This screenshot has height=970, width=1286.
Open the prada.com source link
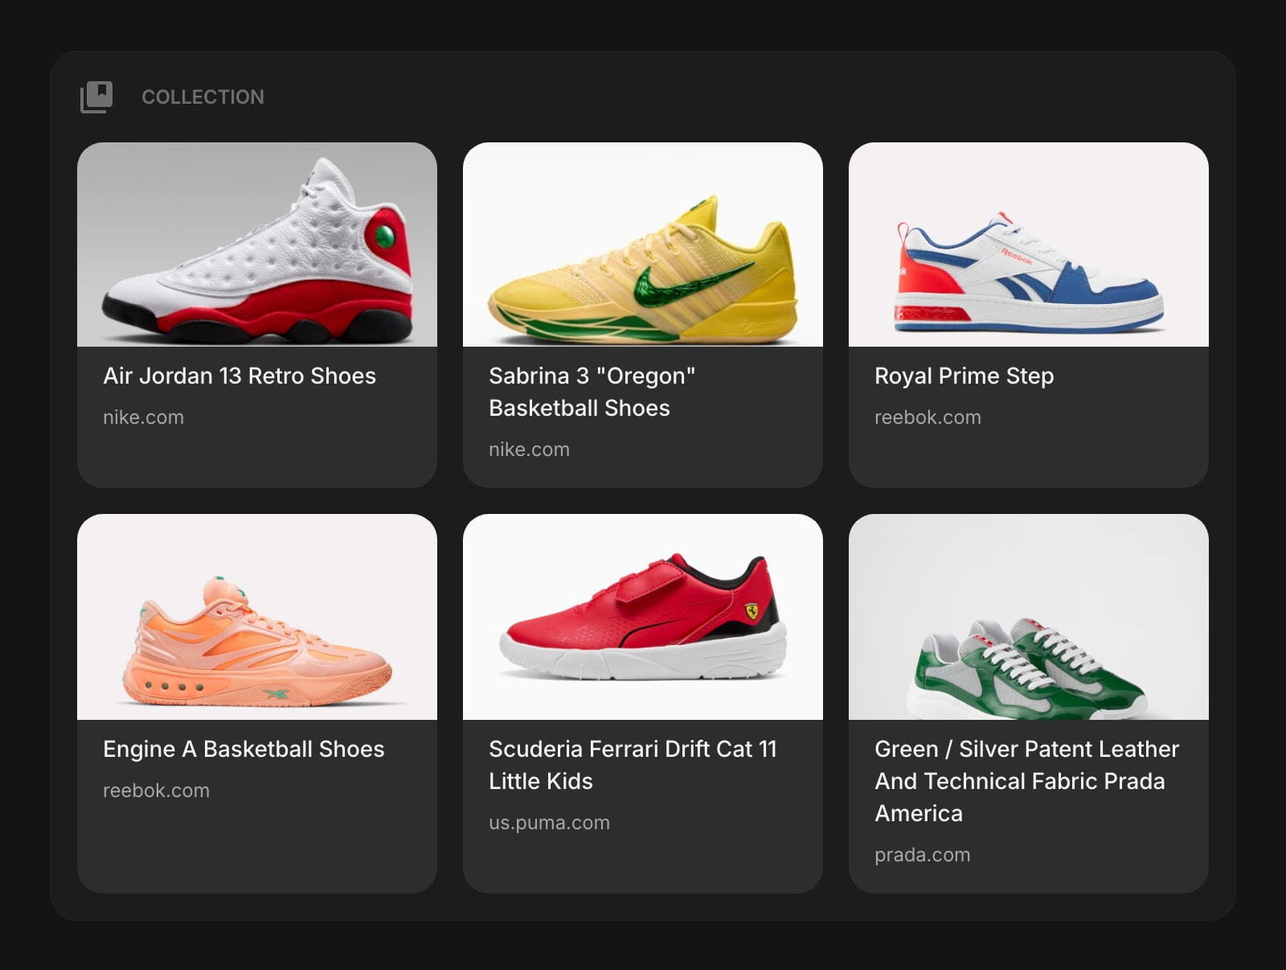coord(922,855)
